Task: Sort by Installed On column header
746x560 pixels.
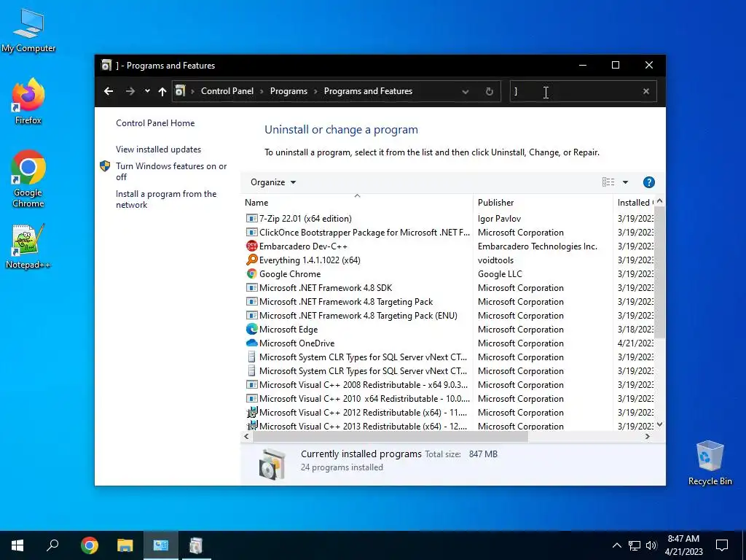Action: [635, 203]
